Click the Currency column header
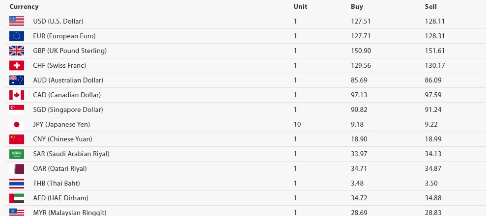This screenshot has width=486, height=216. click(24, 6)
